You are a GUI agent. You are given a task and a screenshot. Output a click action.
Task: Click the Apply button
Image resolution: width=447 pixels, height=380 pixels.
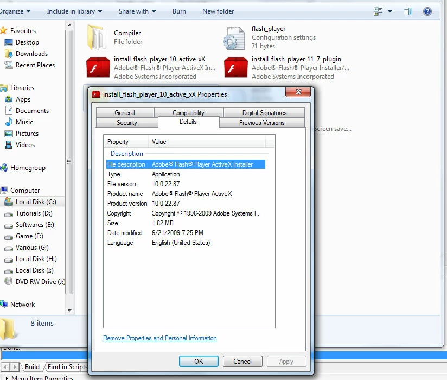(x=286, y=361)
